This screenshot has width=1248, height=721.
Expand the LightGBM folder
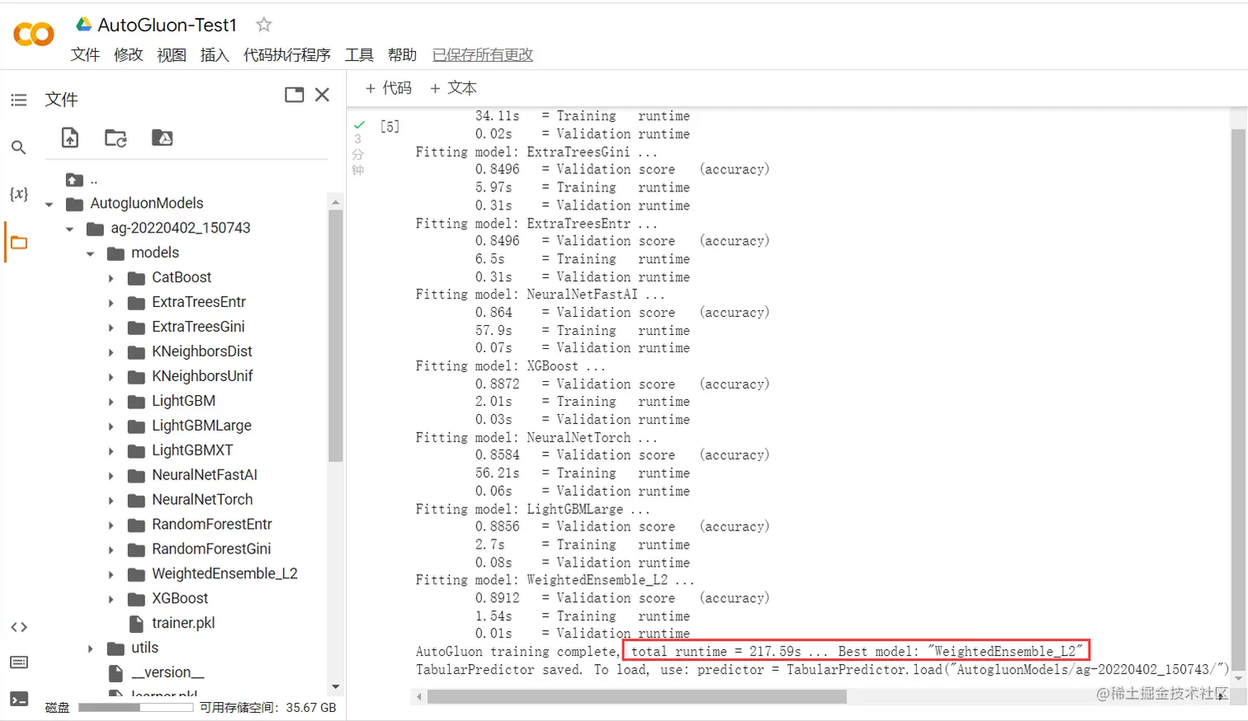111,402
